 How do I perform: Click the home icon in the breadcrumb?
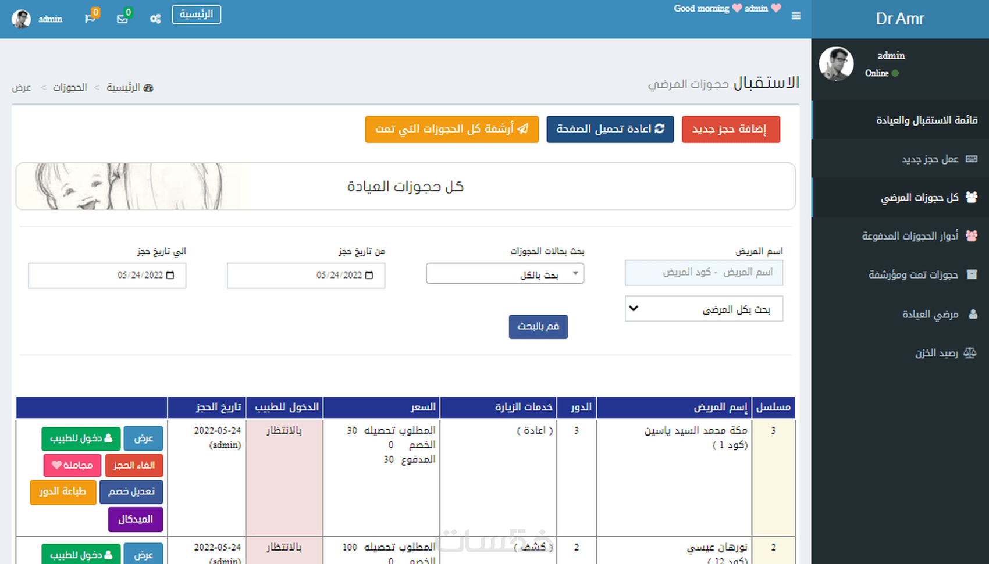[149, 87]
